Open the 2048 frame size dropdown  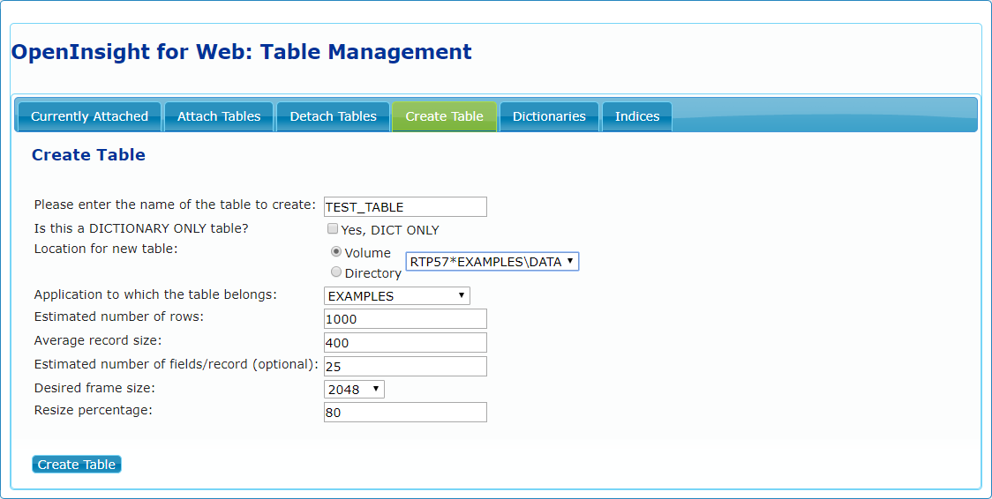(354, 389)
